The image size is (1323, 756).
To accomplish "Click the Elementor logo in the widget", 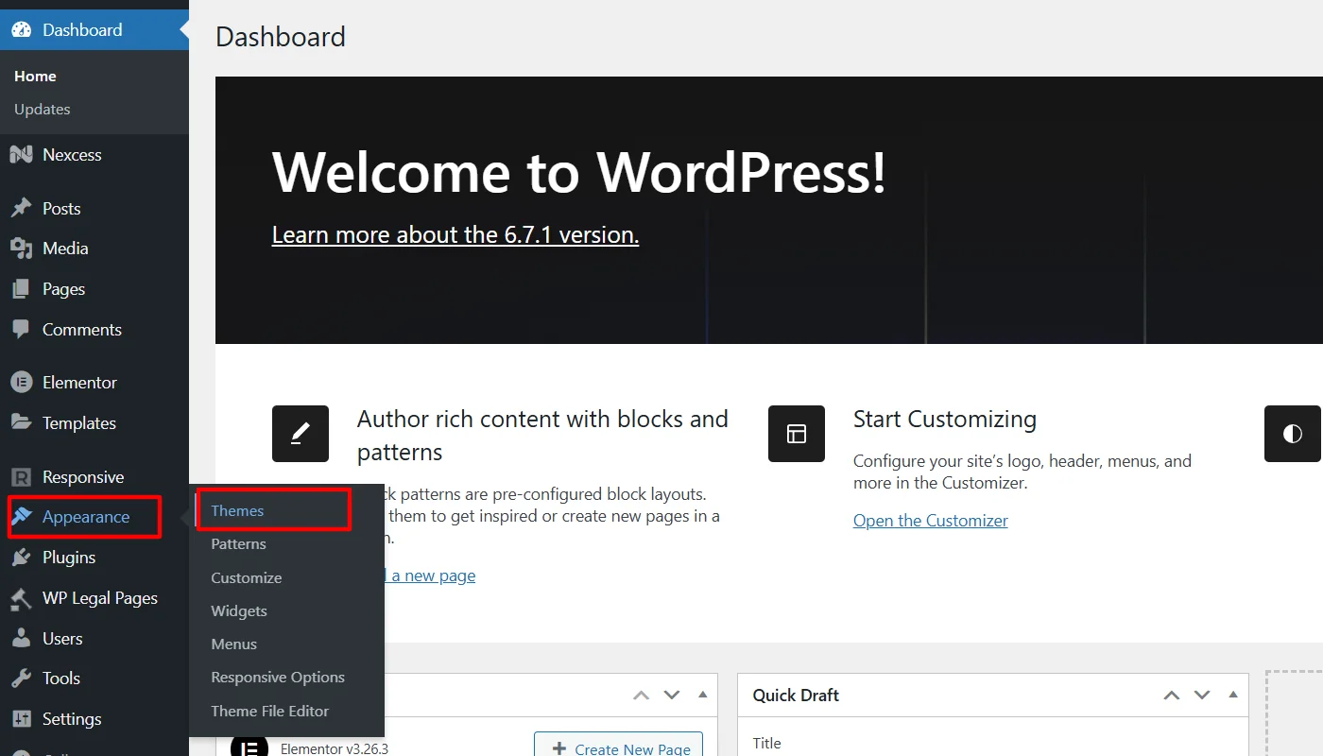I will pyautogui.click(x=250, y=747).
